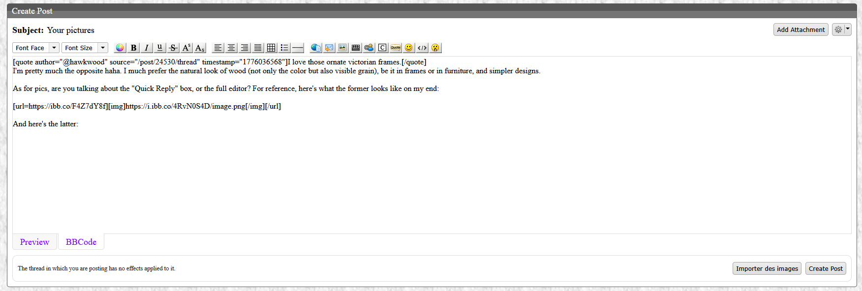Click the ibb.co image URL line
Screen dimensions: 862x291
[x=147, y=106]
